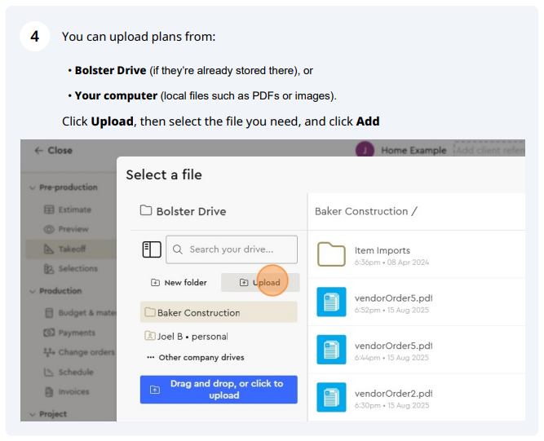Click the new folder plus icon
This screenshot has width=544, height=441.
pos(155,283)
